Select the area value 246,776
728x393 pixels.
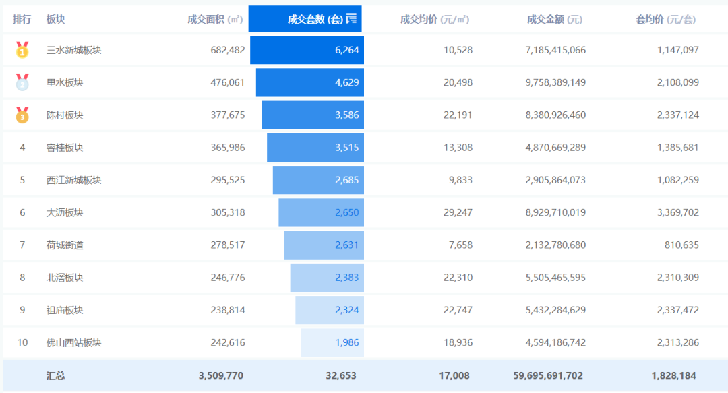click(x=228, y=278)
